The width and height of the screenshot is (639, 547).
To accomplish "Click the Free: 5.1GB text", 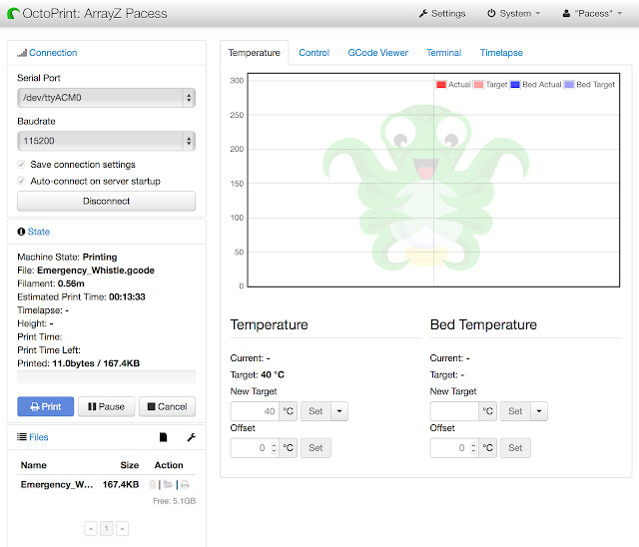I will (x=174, y=501).
